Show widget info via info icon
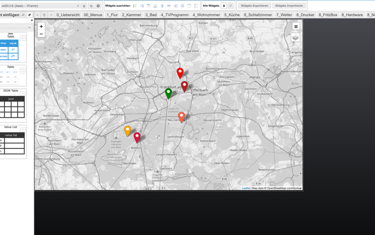375x235 pixels. [x=98, y=6]
